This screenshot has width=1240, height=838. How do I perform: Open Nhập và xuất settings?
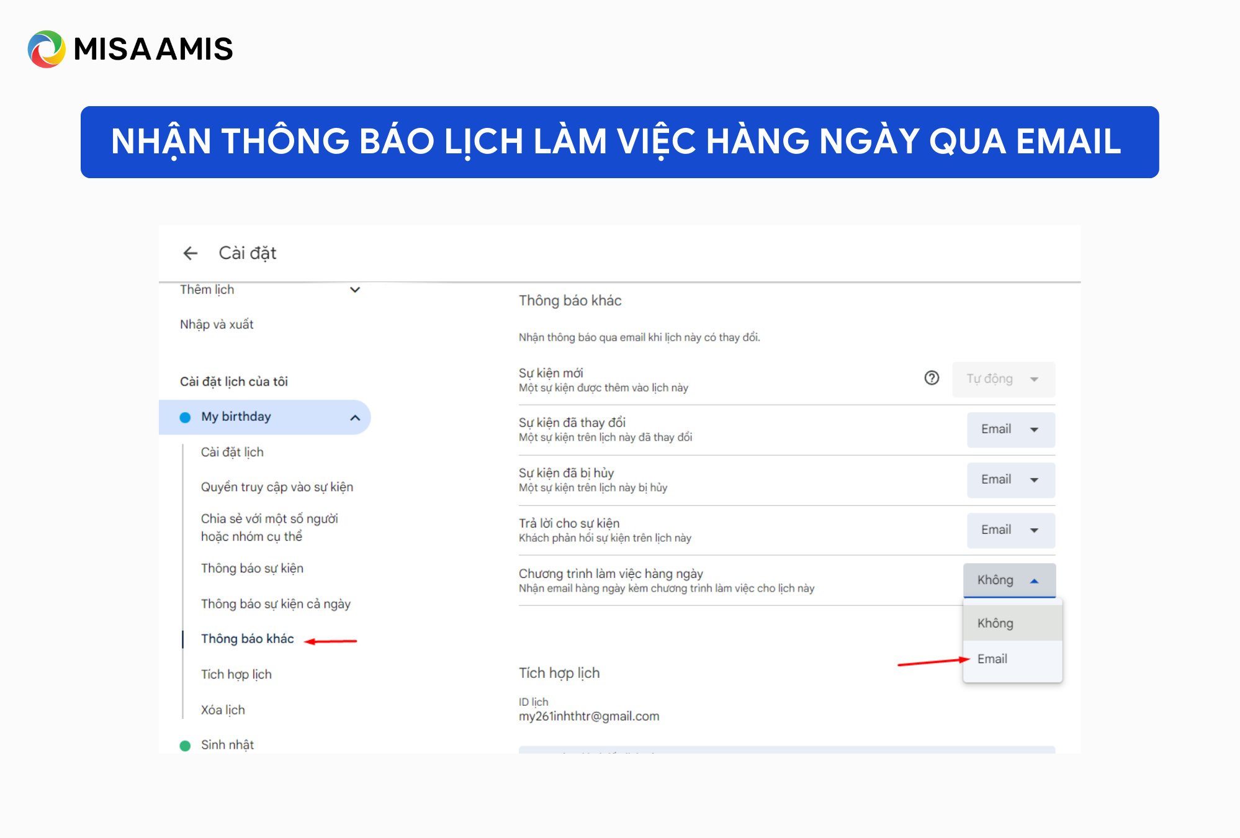[x=217, y=325]
